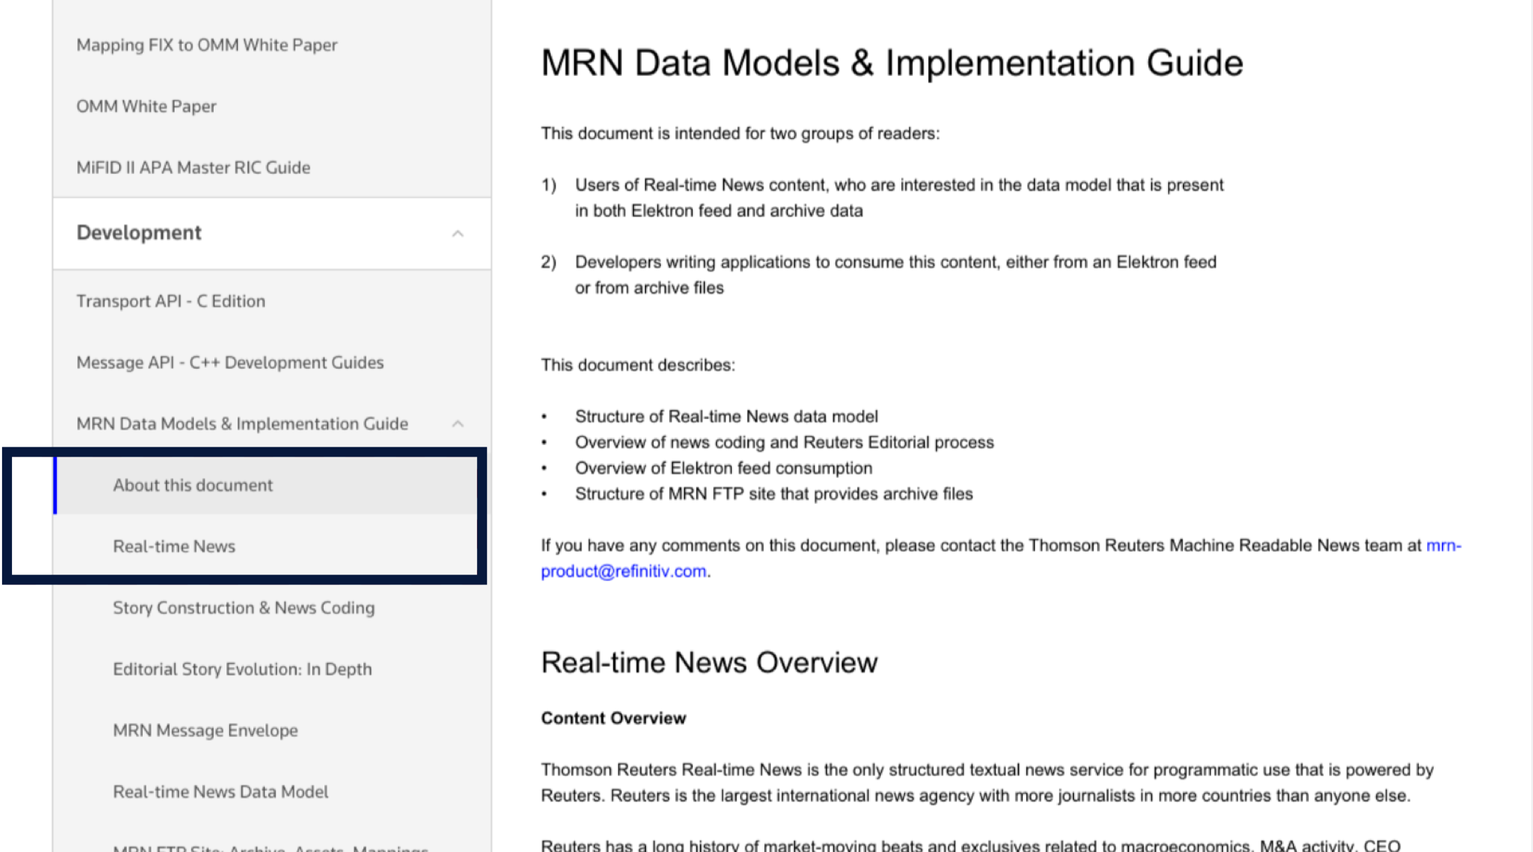Open MRN FTP Site Archive entry

(270, 847)
